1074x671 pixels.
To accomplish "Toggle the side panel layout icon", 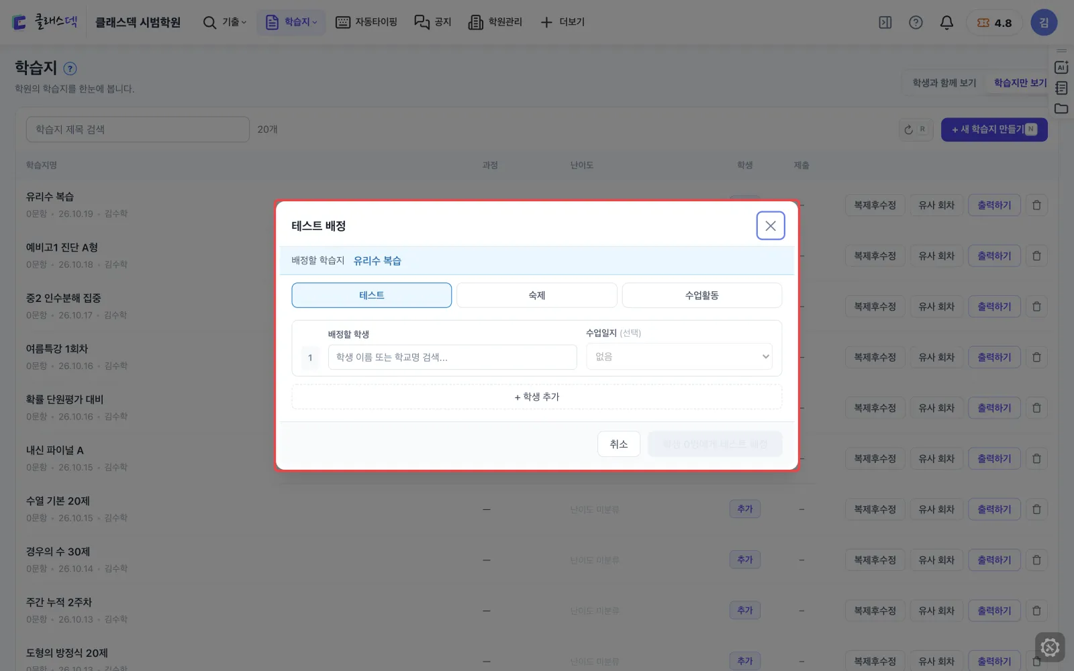I will [885, 23].
